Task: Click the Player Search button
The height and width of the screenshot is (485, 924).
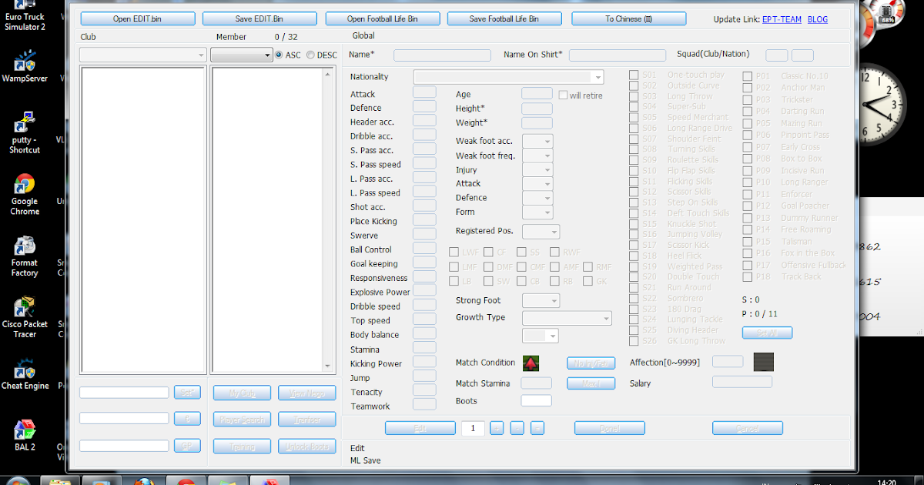Action: [x=242, y=420]
